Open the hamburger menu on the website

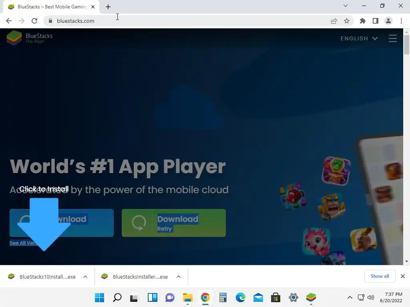coord(393,38)
